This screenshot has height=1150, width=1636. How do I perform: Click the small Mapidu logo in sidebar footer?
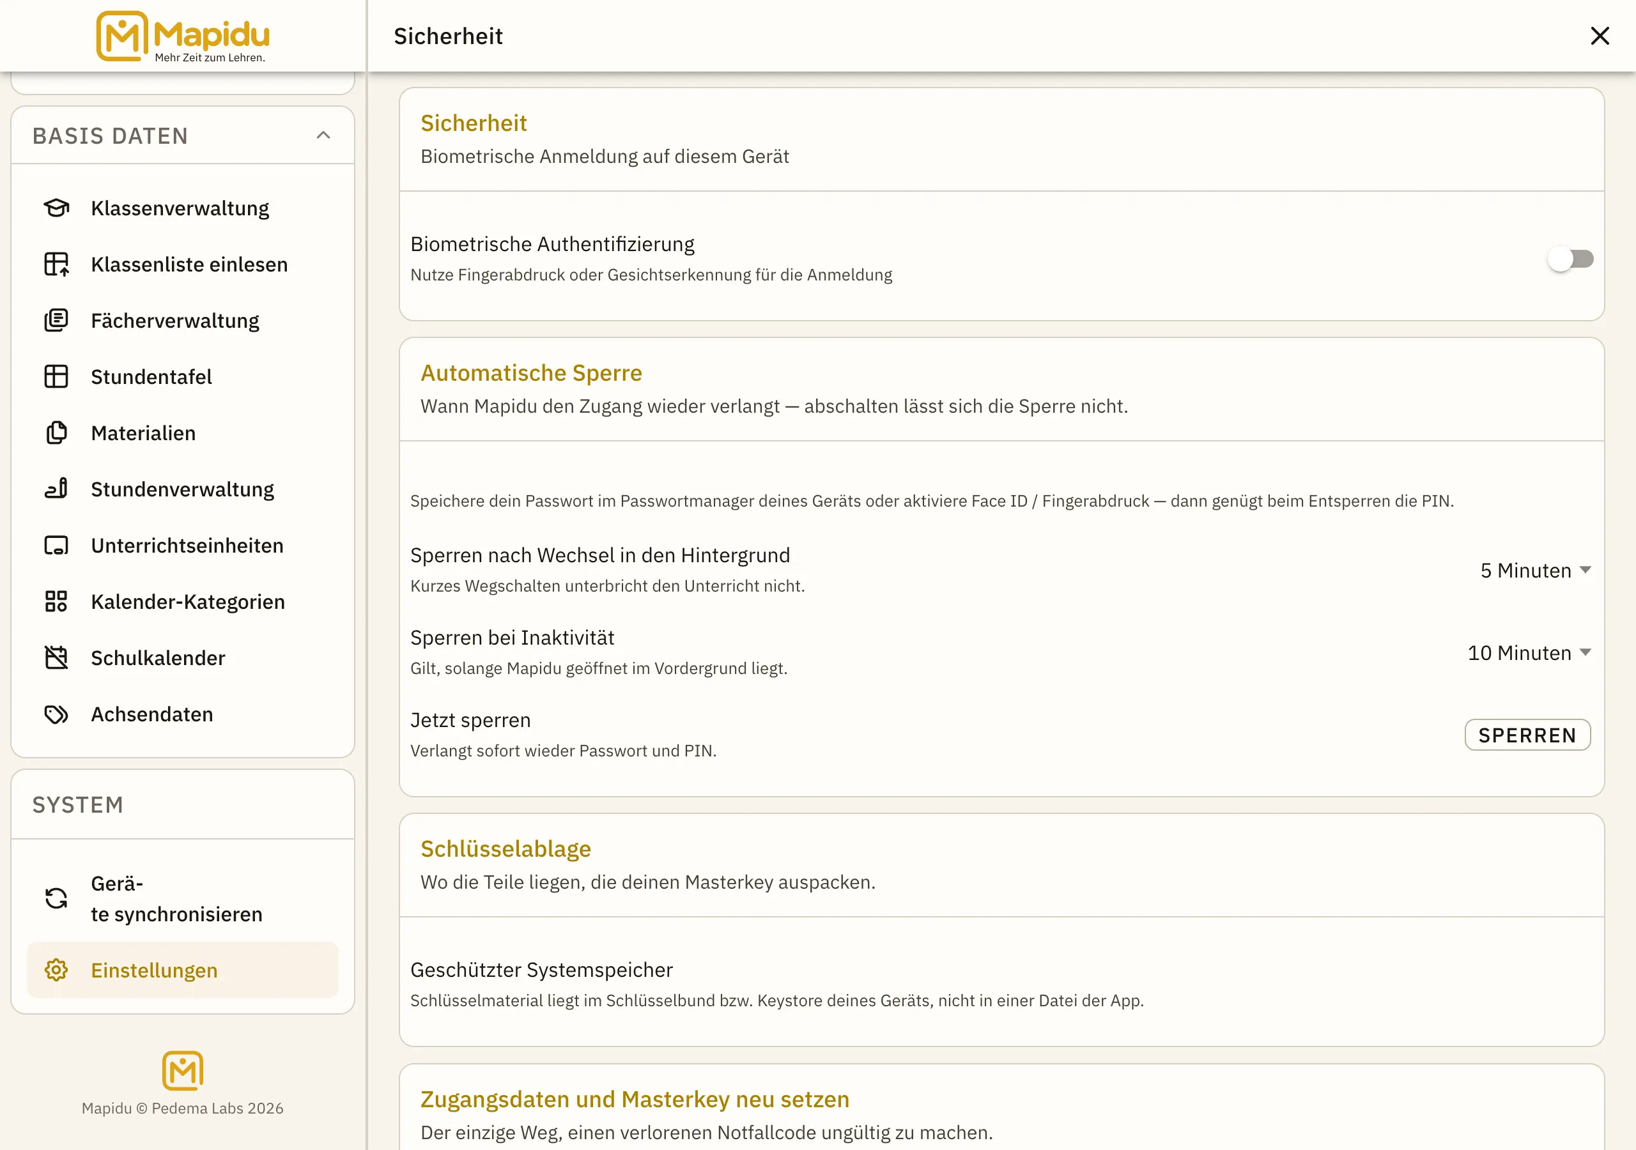[182, 1070]
